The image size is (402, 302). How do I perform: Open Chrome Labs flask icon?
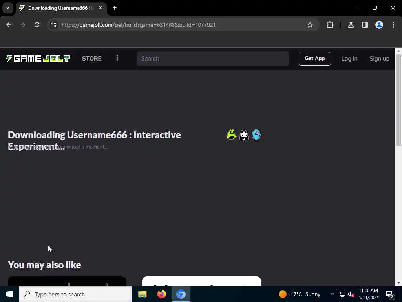(x=351, y=25)
